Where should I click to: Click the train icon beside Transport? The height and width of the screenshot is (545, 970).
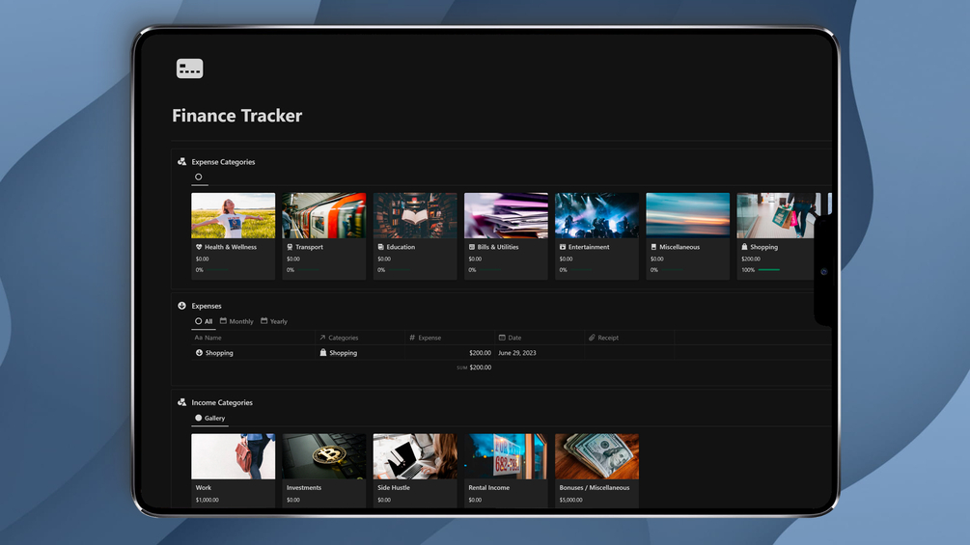click(290, 247)
